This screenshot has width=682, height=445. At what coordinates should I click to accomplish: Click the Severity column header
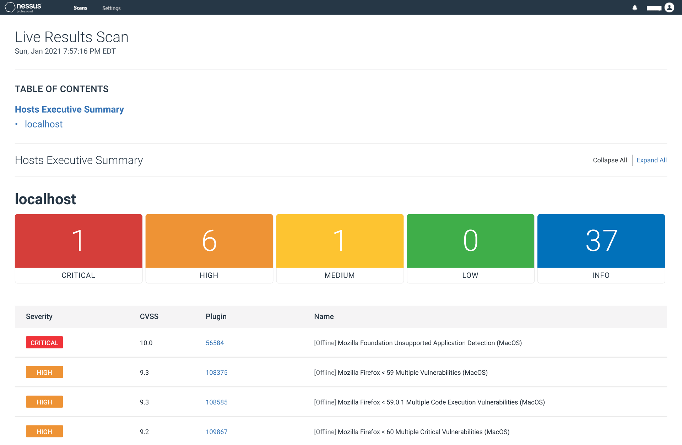(x=39, y=316)
